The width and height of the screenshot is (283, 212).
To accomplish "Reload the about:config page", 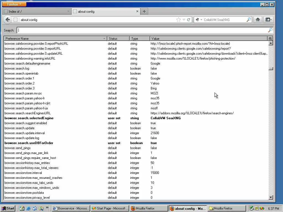I will point(188,20).
